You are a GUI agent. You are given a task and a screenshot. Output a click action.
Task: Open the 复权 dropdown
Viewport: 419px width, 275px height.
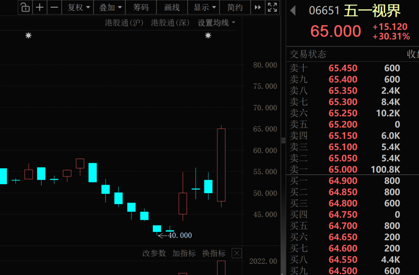click(x=78, y=7)
